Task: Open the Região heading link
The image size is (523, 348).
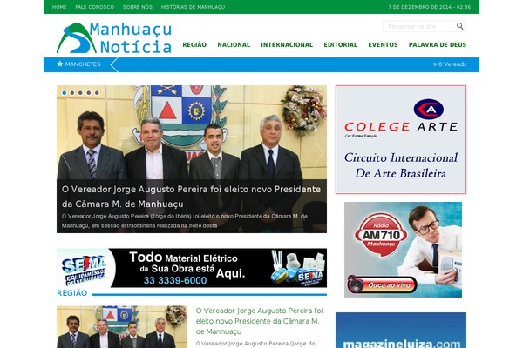Action: pos(71,293)
